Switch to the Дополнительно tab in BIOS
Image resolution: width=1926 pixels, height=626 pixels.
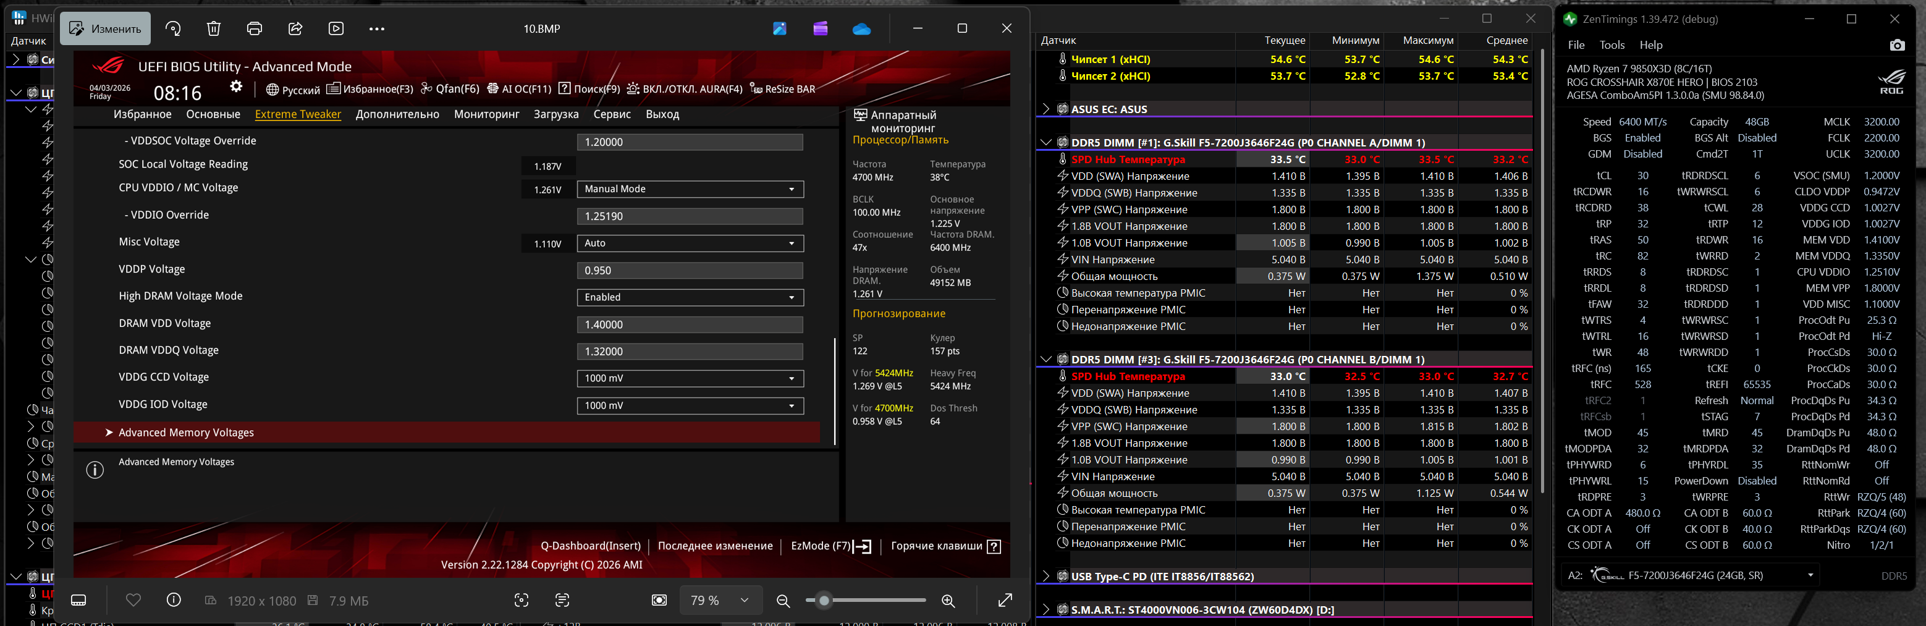398,114
